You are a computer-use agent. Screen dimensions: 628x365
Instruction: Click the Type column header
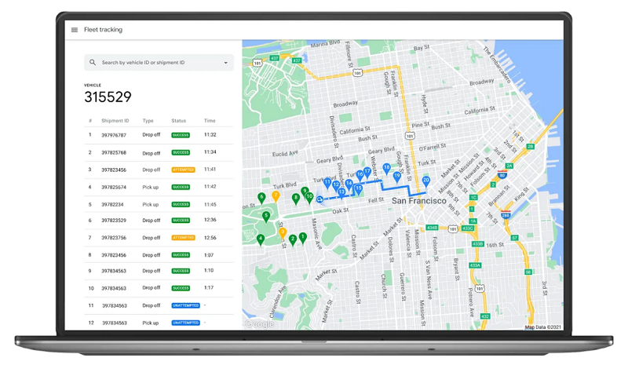pos(148,121)
